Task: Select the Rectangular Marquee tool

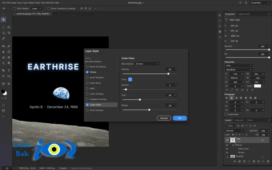Action: (x=3, y=27)
